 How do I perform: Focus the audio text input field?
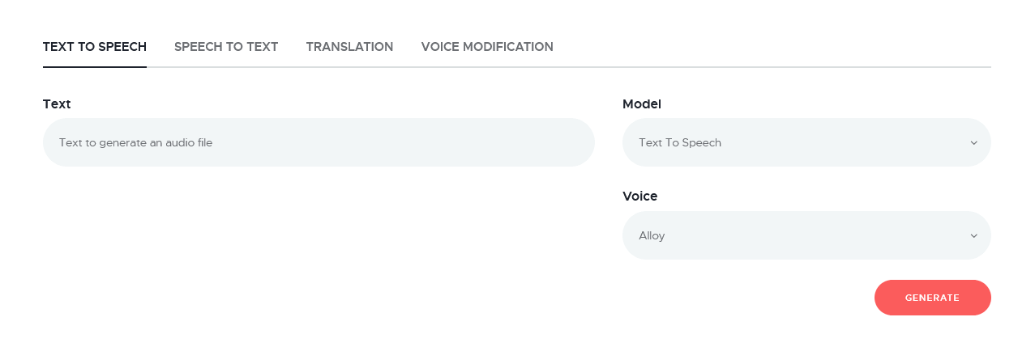click(319, 142)
